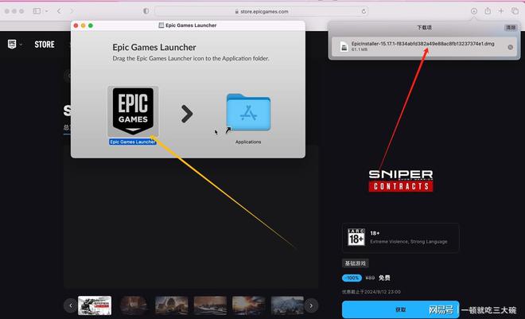Show next screenshots with right carousel arrow

(311, 305)
